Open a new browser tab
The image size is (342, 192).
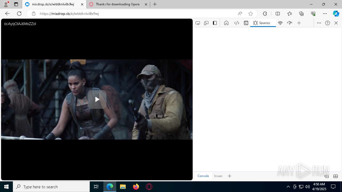(x=155, y=4)
